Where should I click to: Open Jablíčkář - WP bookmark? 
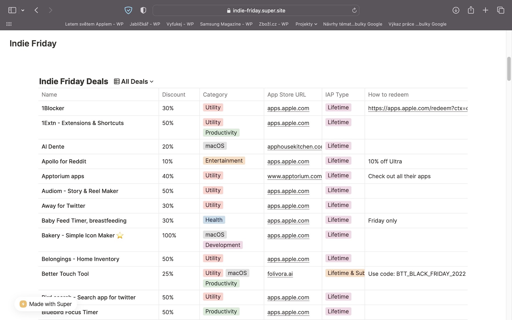click(145, 24)
